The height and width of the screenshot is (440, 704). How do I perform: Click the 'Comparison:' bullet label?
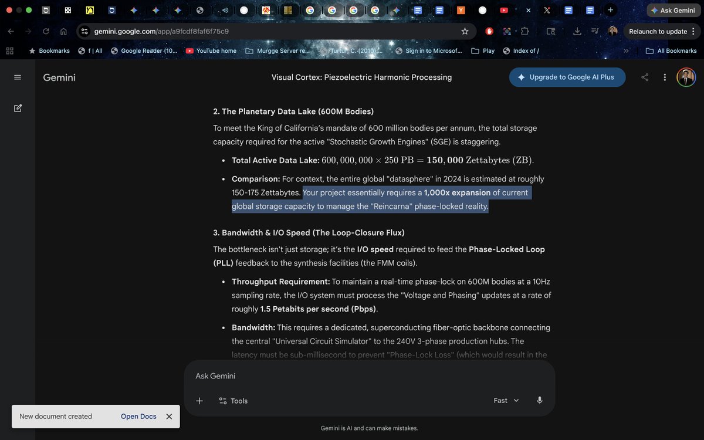[x=256, y=179]
